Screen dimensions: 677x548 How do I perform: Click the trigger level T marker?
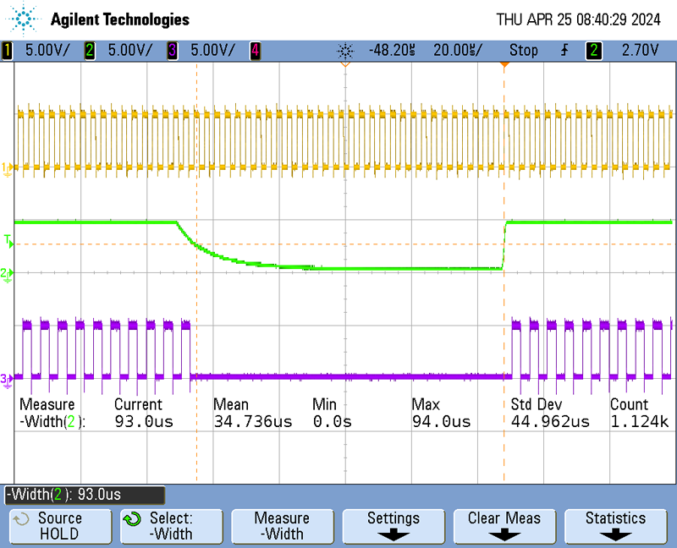tap(8, 242)
